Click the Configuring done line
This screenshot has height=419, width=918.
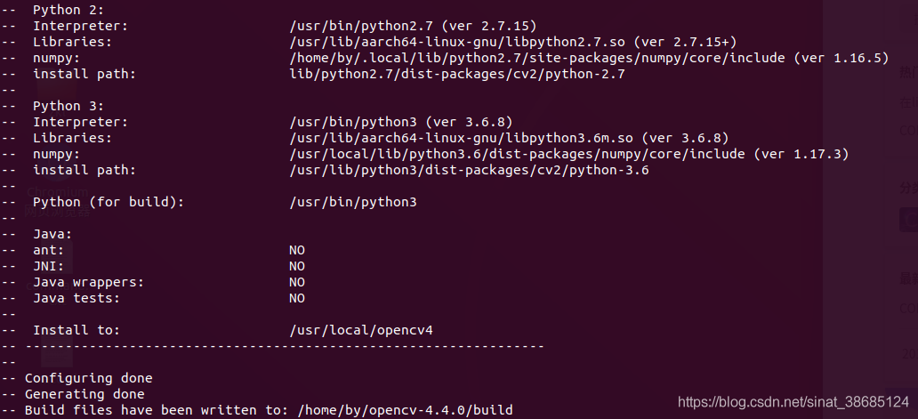(x=88, y=378)
